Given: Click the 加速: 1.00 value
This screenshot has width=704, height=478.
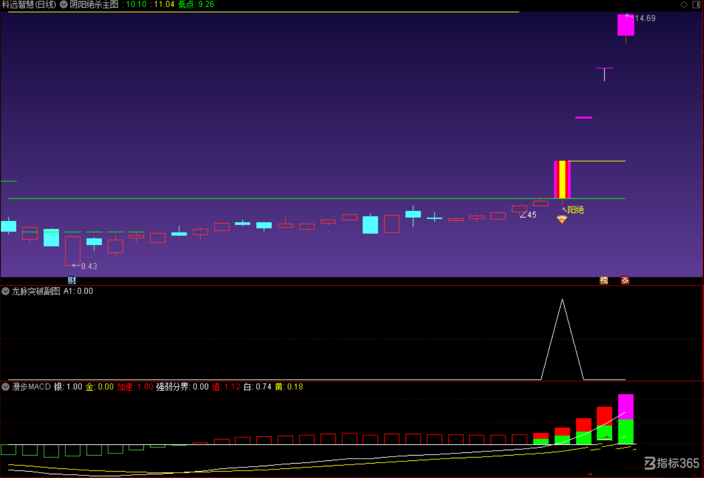Looking at the screenshot, I should coord(135,387).
